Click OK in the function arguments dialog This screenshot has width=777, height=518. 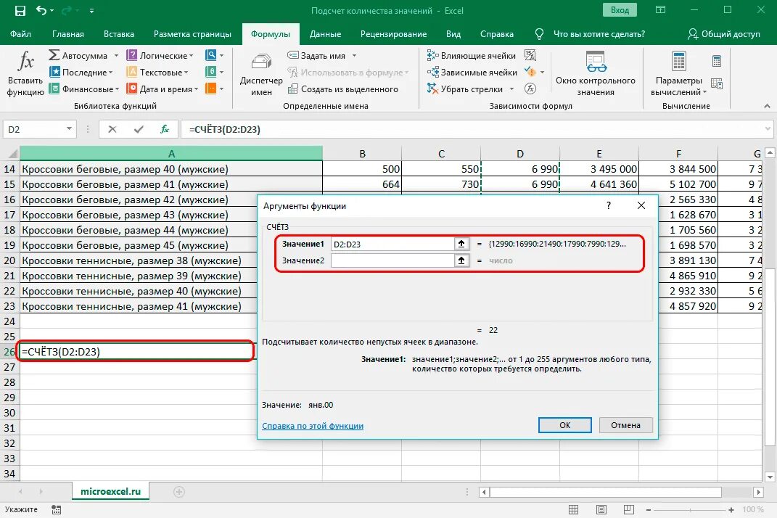click(565, 425)
